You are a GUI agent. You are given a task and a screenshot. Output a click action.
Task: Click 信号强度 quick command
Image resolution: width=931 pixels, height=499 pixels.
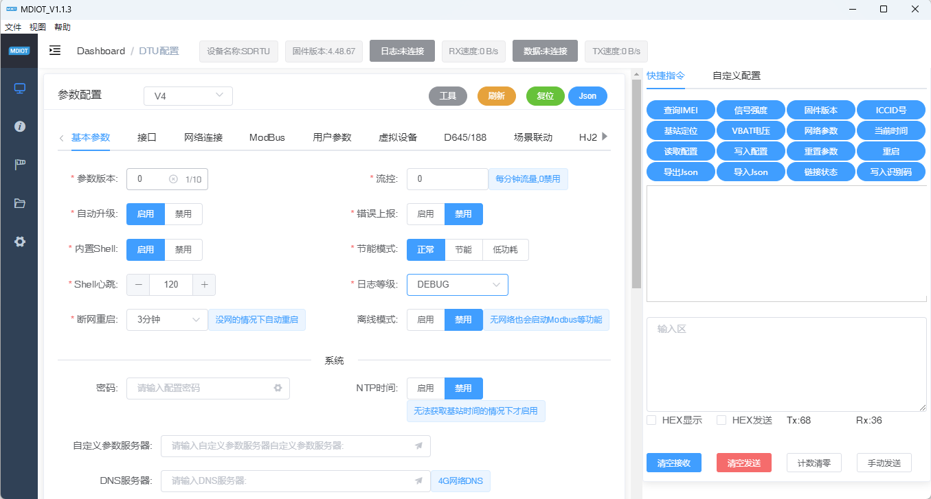coord(751,110)
